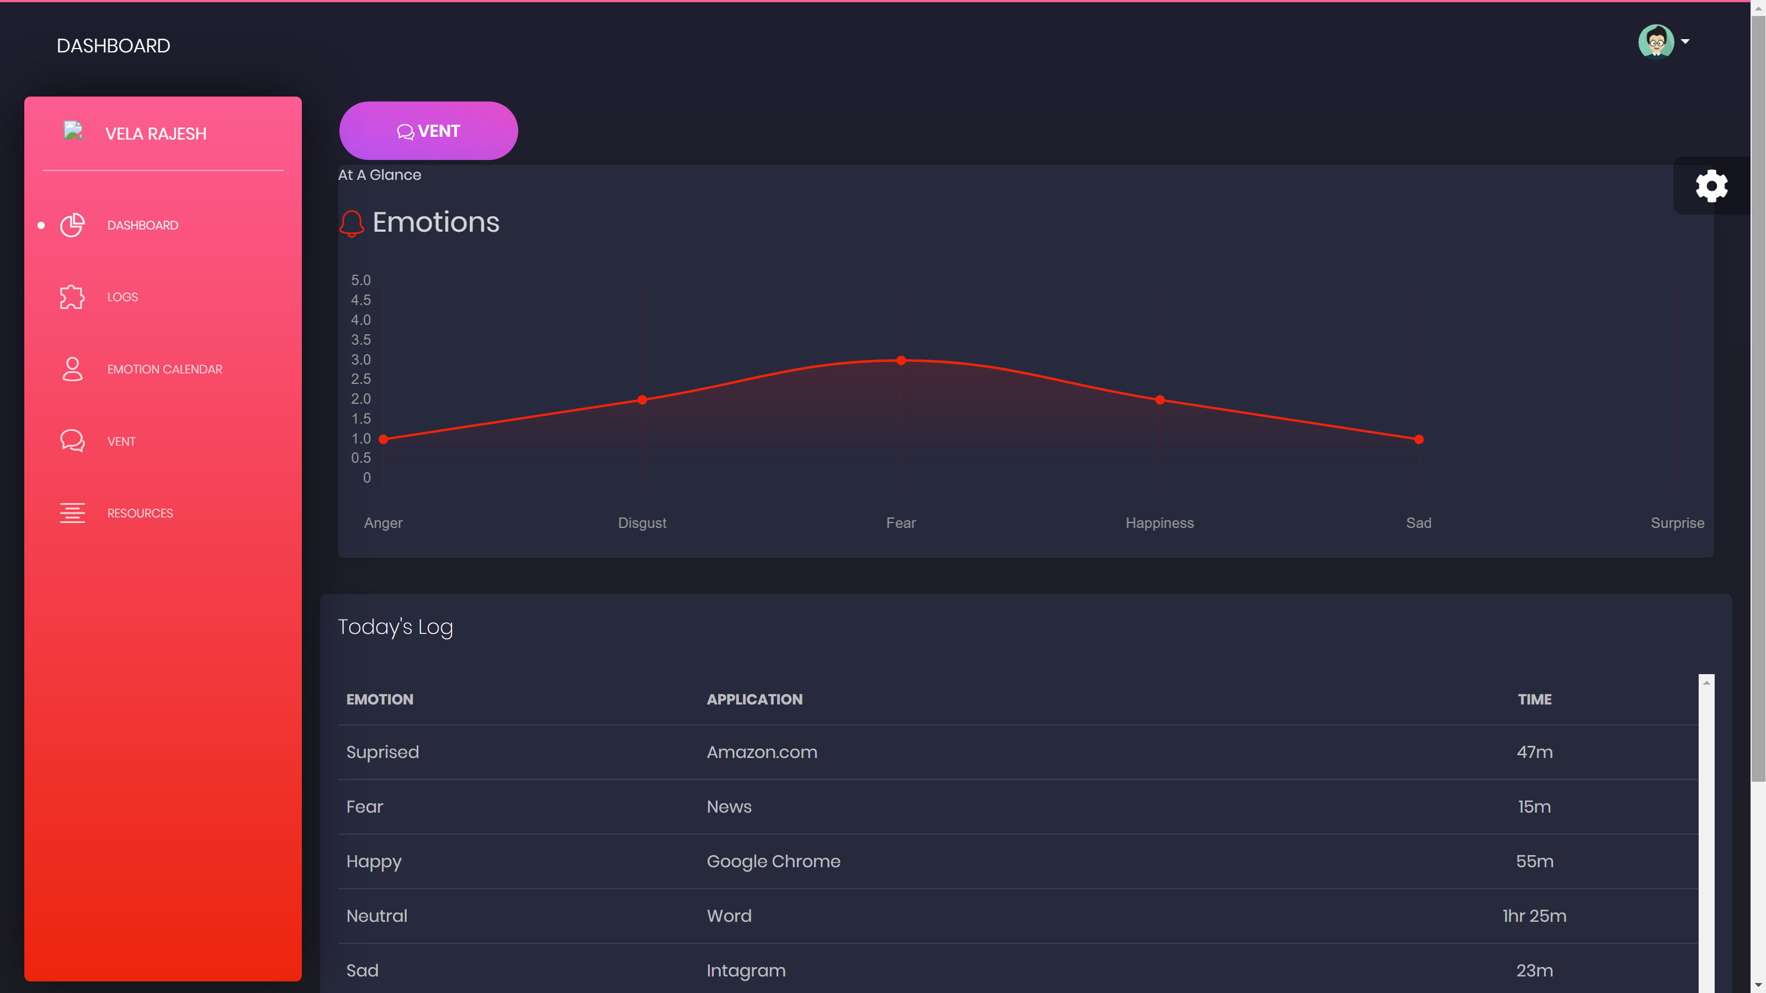Click the Happiness data point on chart
Screen dimensions: 1766x993
[1159, 400]
